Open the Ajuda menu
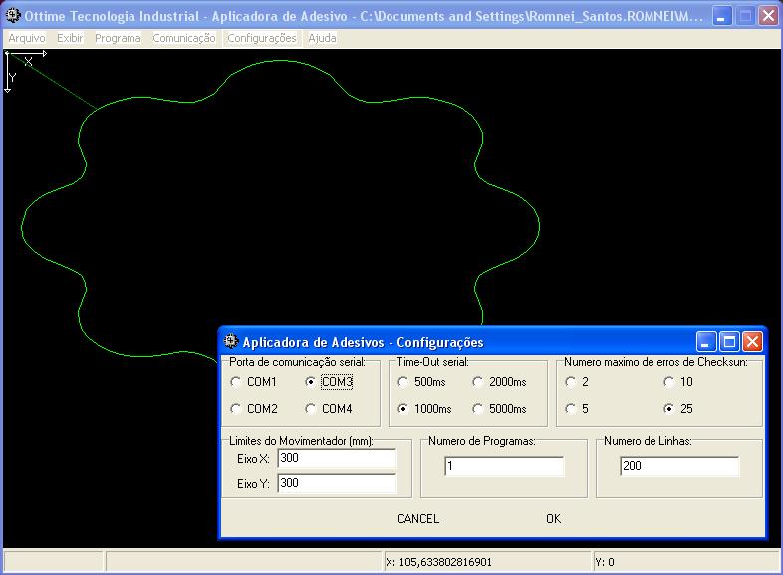The image size is (783, 575). click(x=322, y=38)
